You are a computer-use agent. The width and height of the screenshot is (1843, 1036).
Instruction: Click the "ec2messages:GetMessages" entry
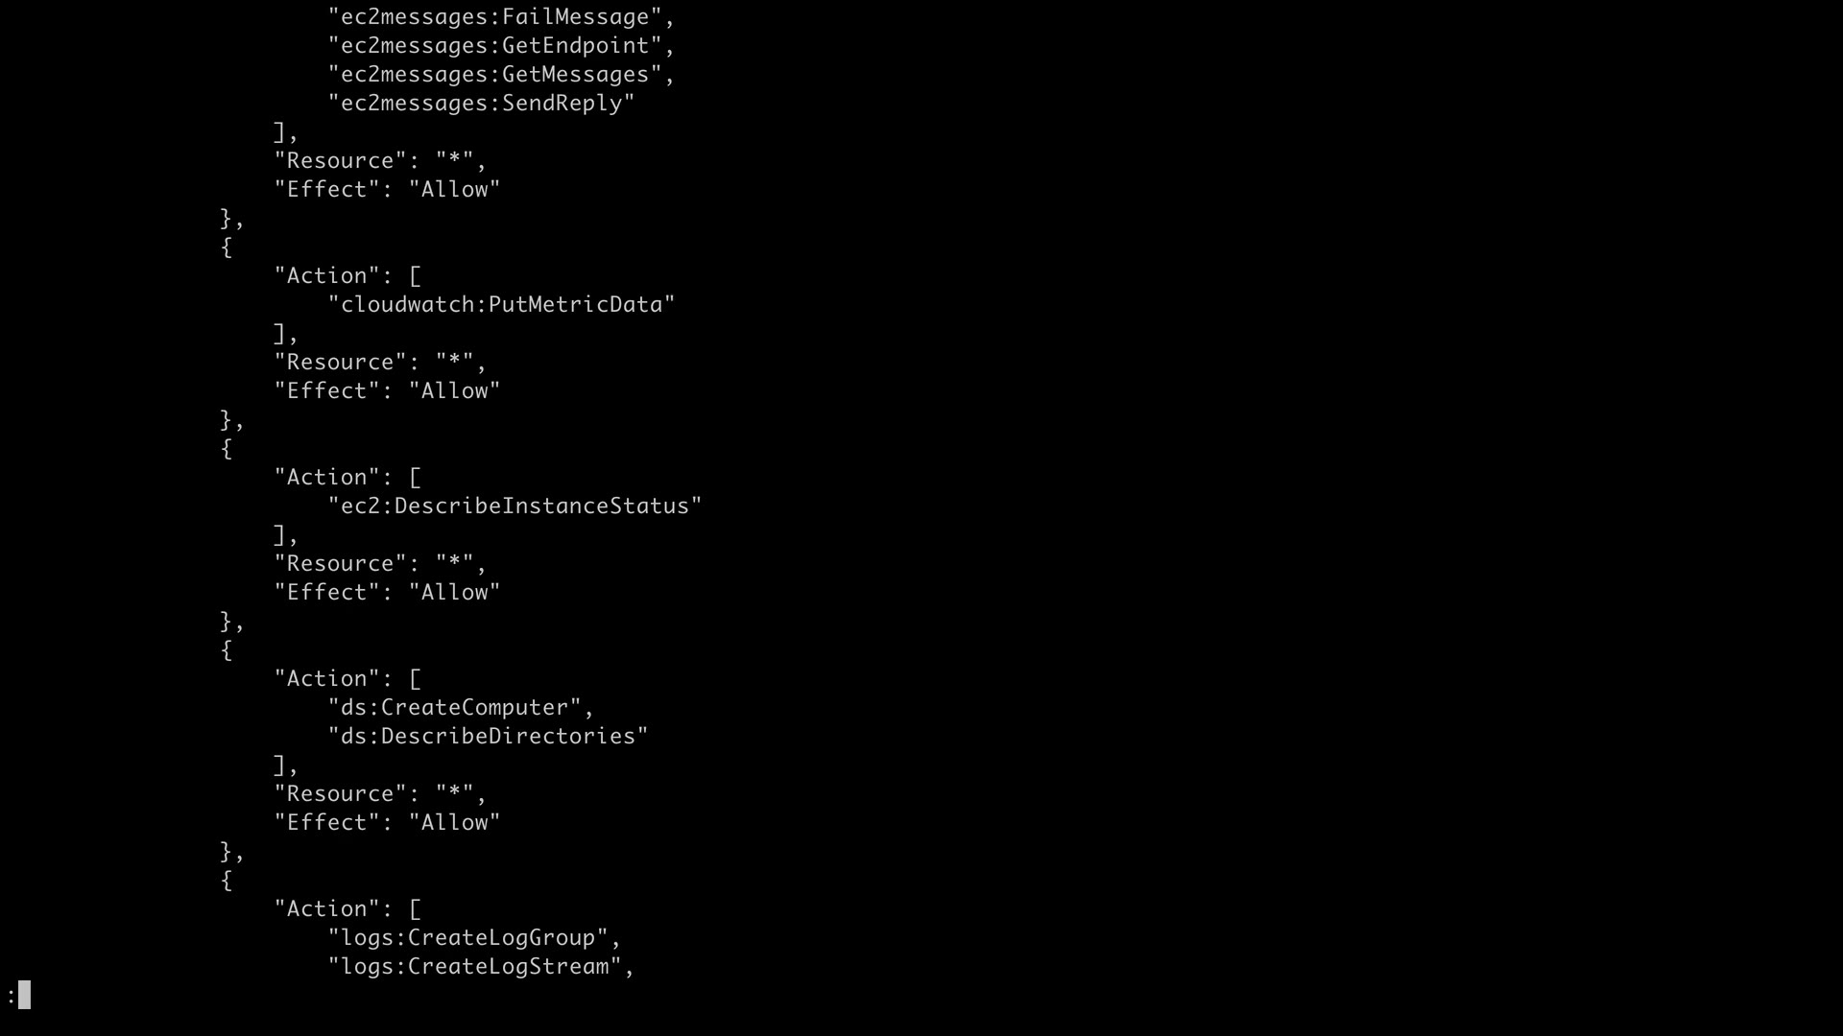click(x=502, y=75)
